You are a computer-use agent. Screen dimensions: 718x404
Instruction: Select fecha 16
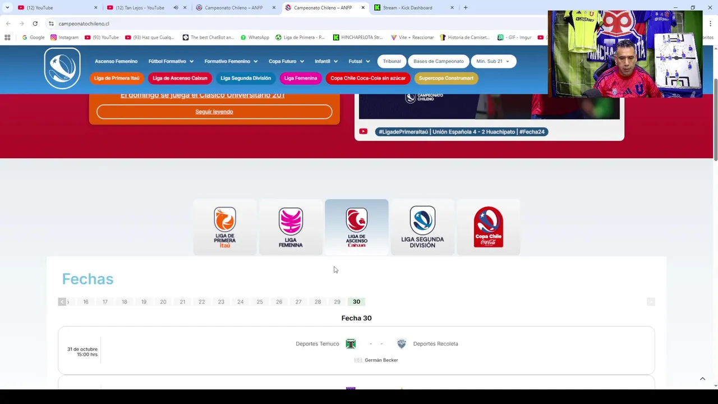coord(86,302)
